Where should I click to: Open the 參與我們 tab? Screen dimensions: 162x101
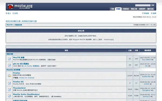142,9
